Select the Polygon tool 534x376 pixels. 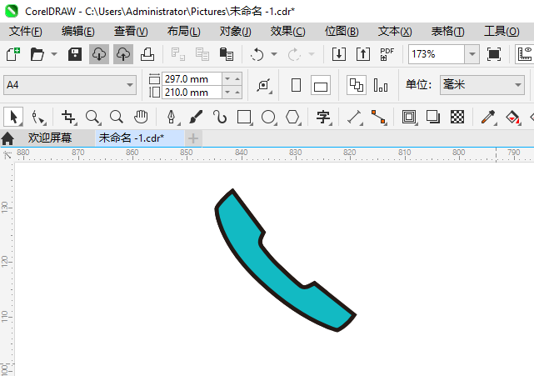click(292, 117)
